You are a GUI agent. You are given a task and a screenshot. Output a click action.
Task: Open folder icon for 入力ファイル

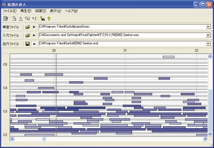tap(28, 35)
